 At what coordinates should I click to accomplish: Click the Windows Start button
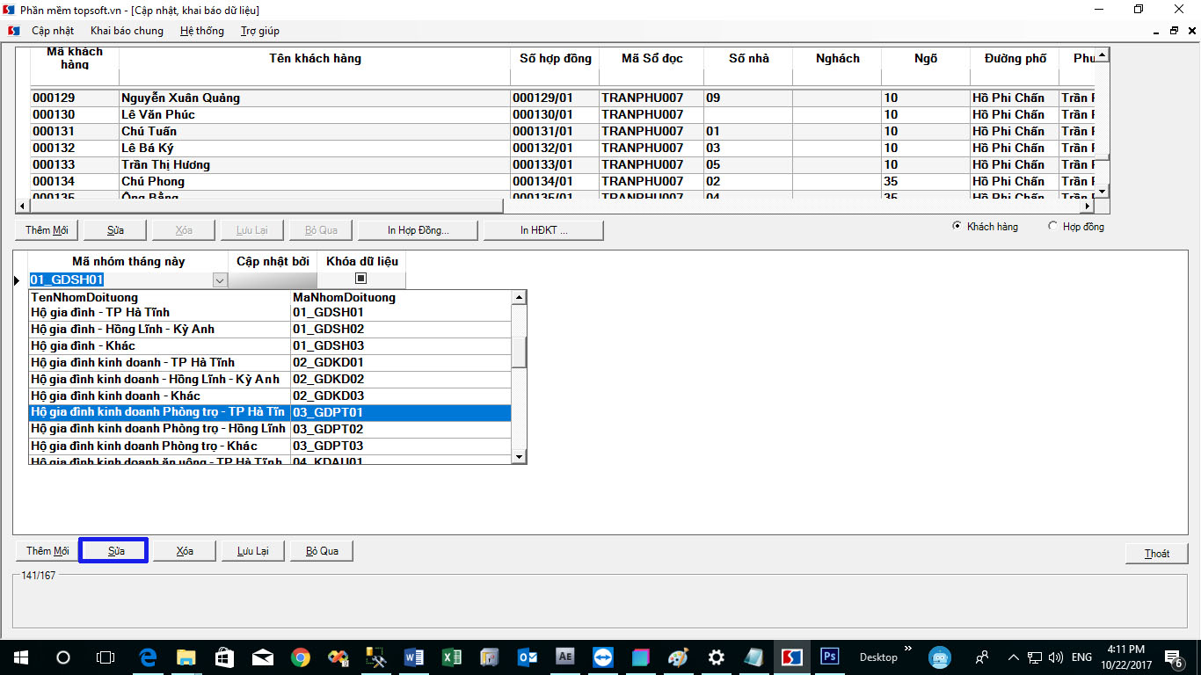20,657
